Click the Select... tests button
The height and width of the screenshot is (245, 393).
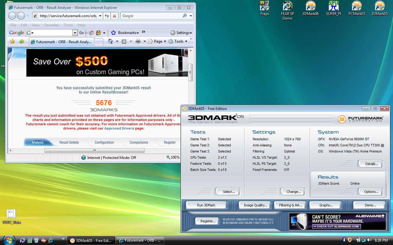(227, 192)
